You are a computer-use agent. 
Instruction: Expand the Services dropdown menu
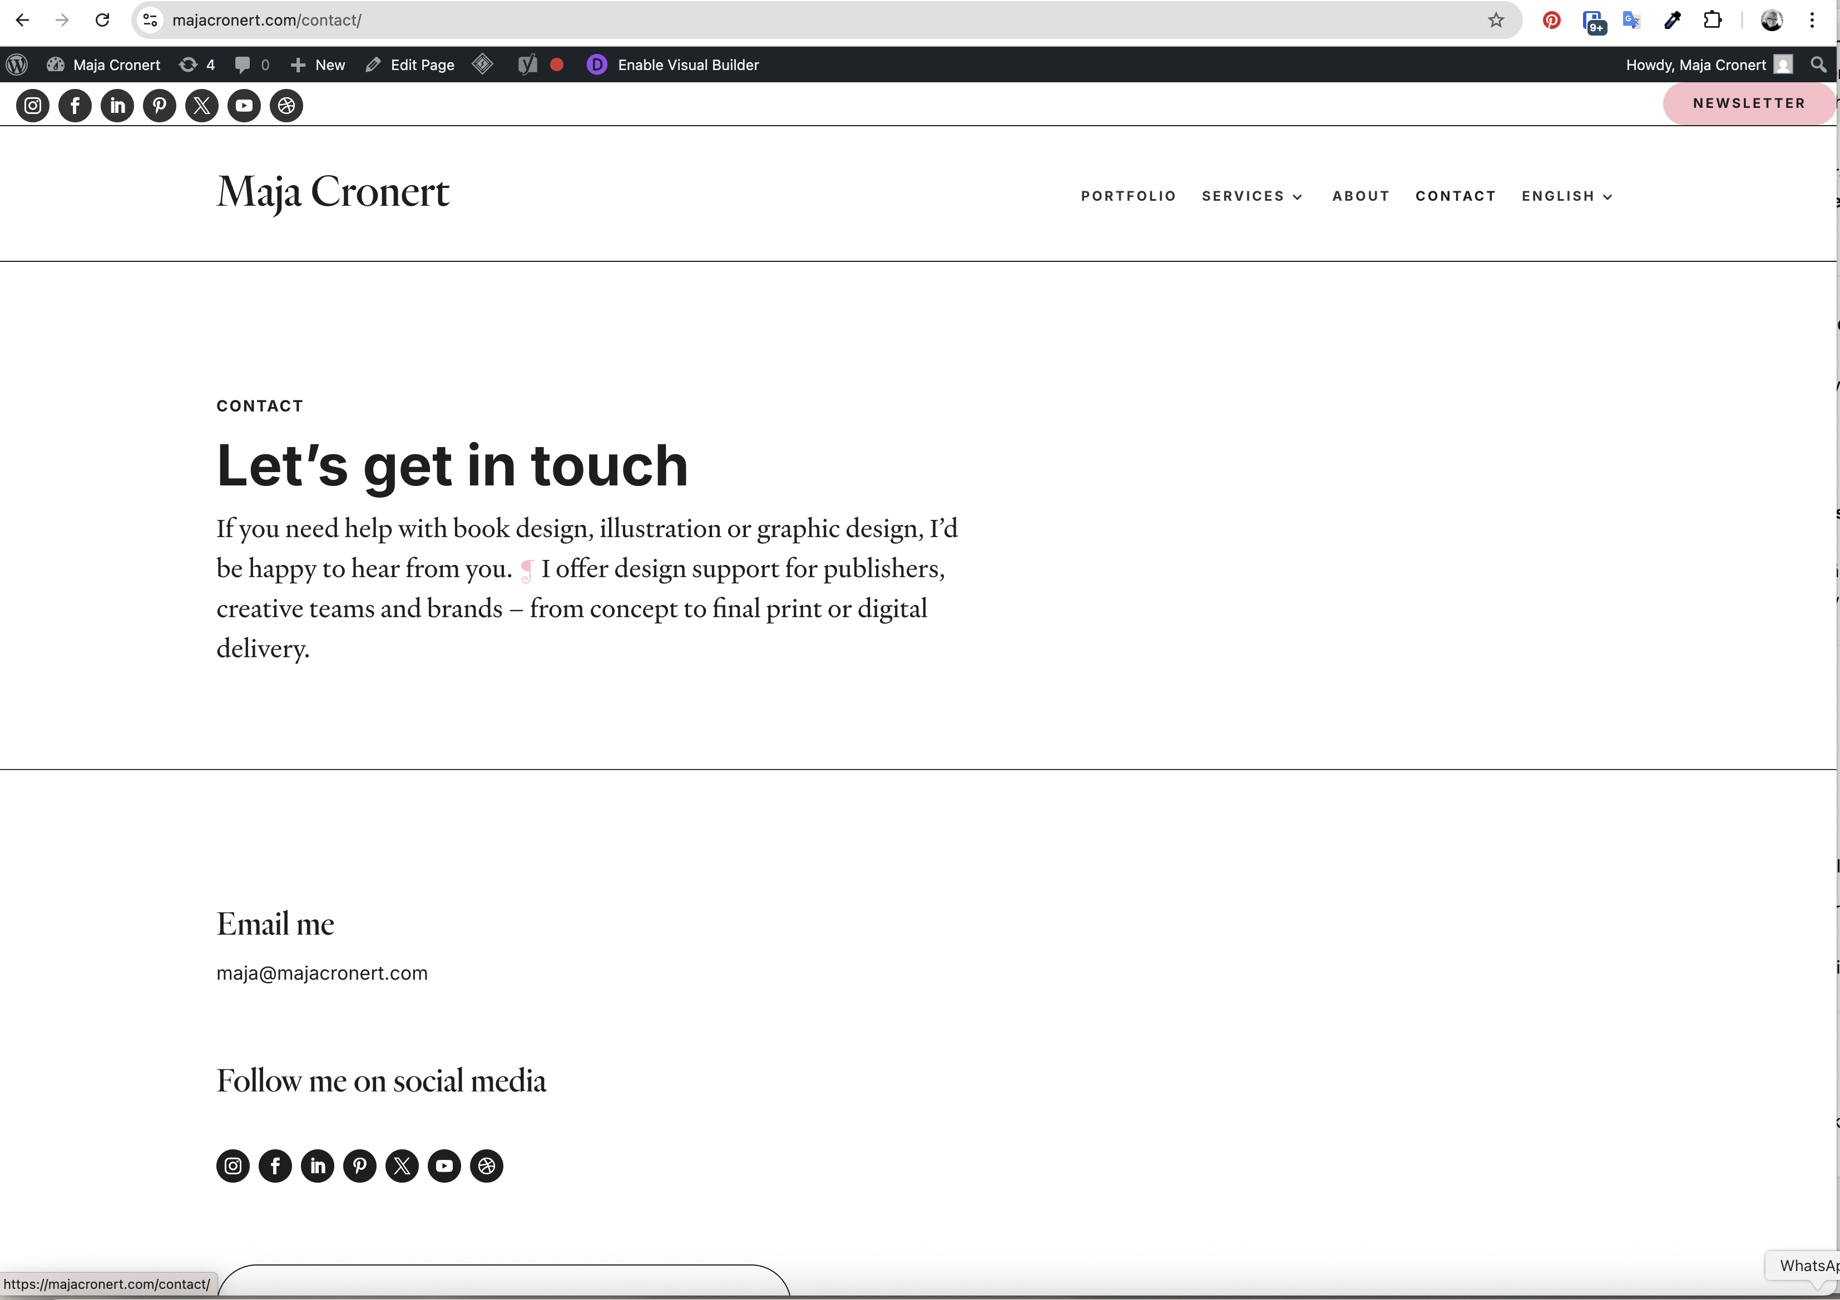pyautogui.click(x=1252, y=196)
